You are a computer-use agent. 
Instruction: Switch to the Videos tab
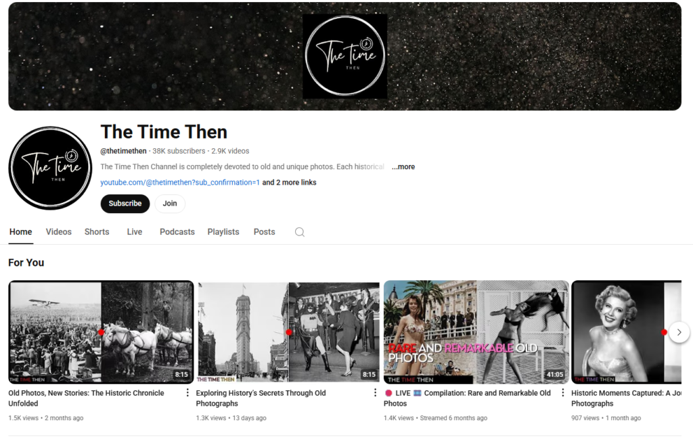coord(58,232)
